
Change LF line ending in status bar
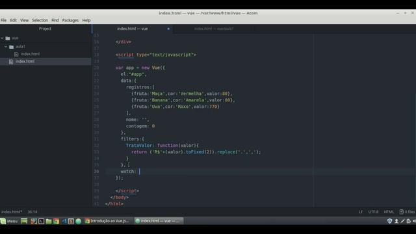tap(361, 212)
